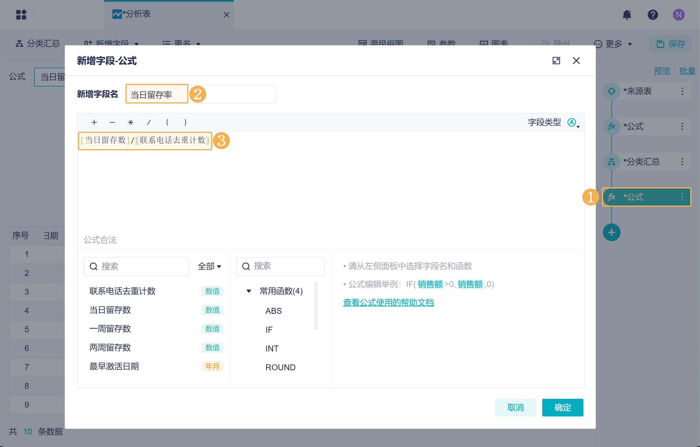Open the formula help documentation link
Image resolution: width=700 pixels, height=447 pixels.
tap(388, 302)
